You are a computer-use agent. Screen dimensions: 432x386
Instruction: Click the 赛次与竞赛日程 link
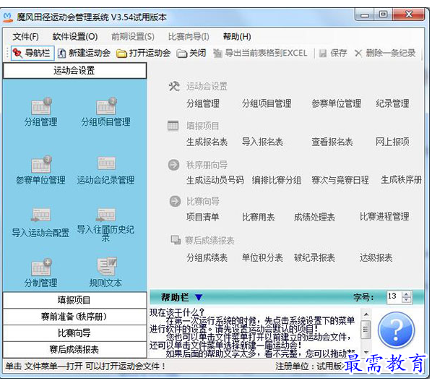340,180
